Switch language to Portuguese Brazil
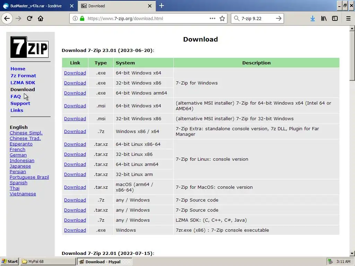 point(29,177)
